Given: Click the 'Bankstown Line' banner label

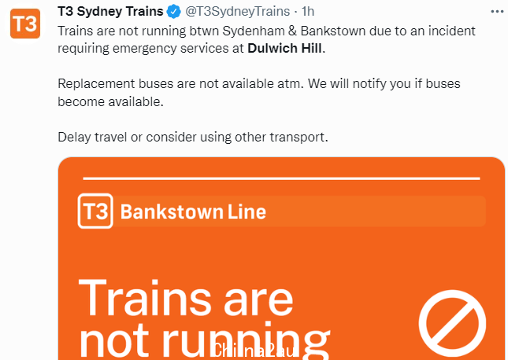Looking at the screenshot, I should (x=193, y=212).
